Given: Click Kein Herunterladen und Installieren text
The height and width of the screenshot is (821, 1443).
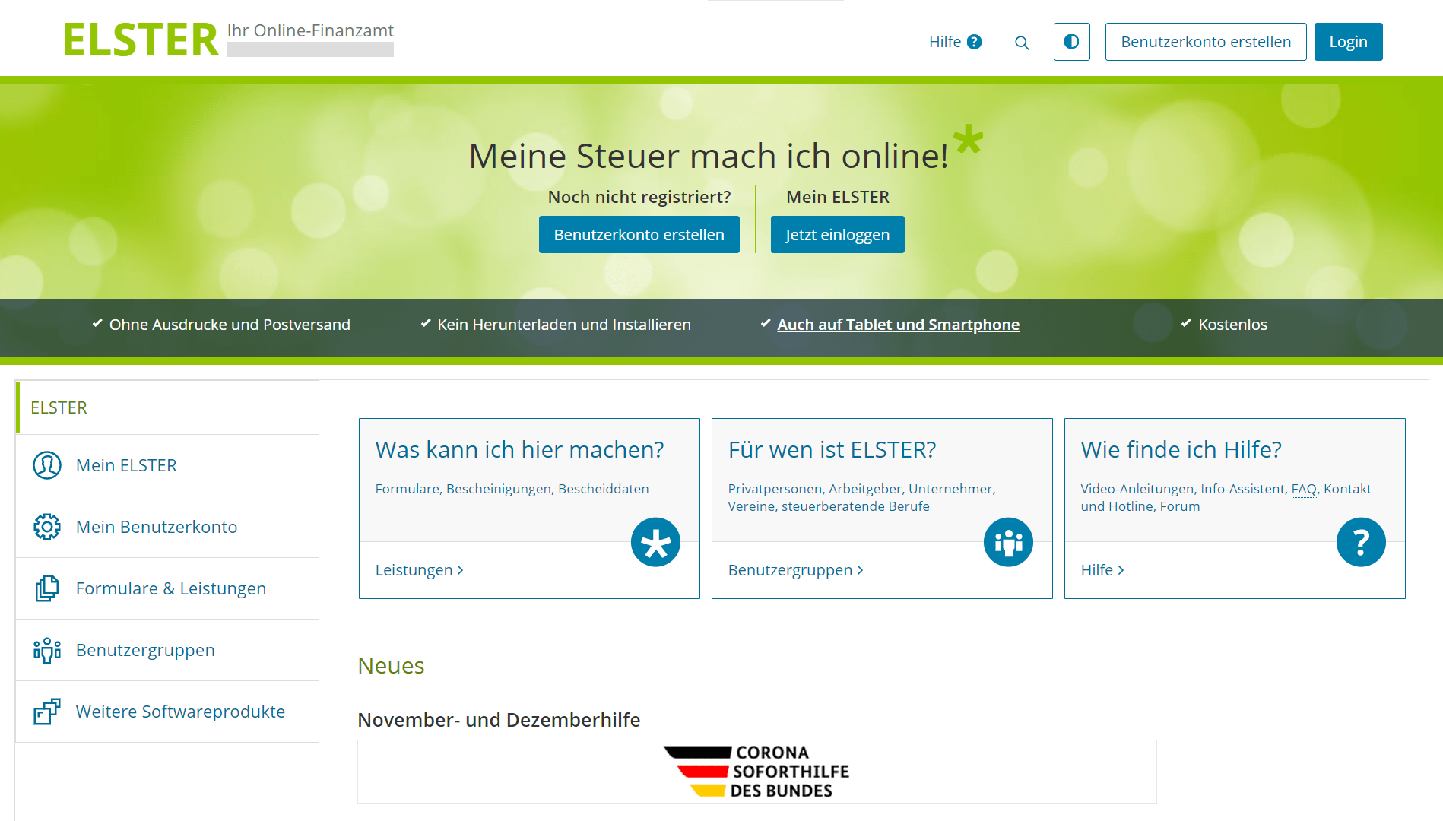Looking at the screenshot, I should click(564, 325).
